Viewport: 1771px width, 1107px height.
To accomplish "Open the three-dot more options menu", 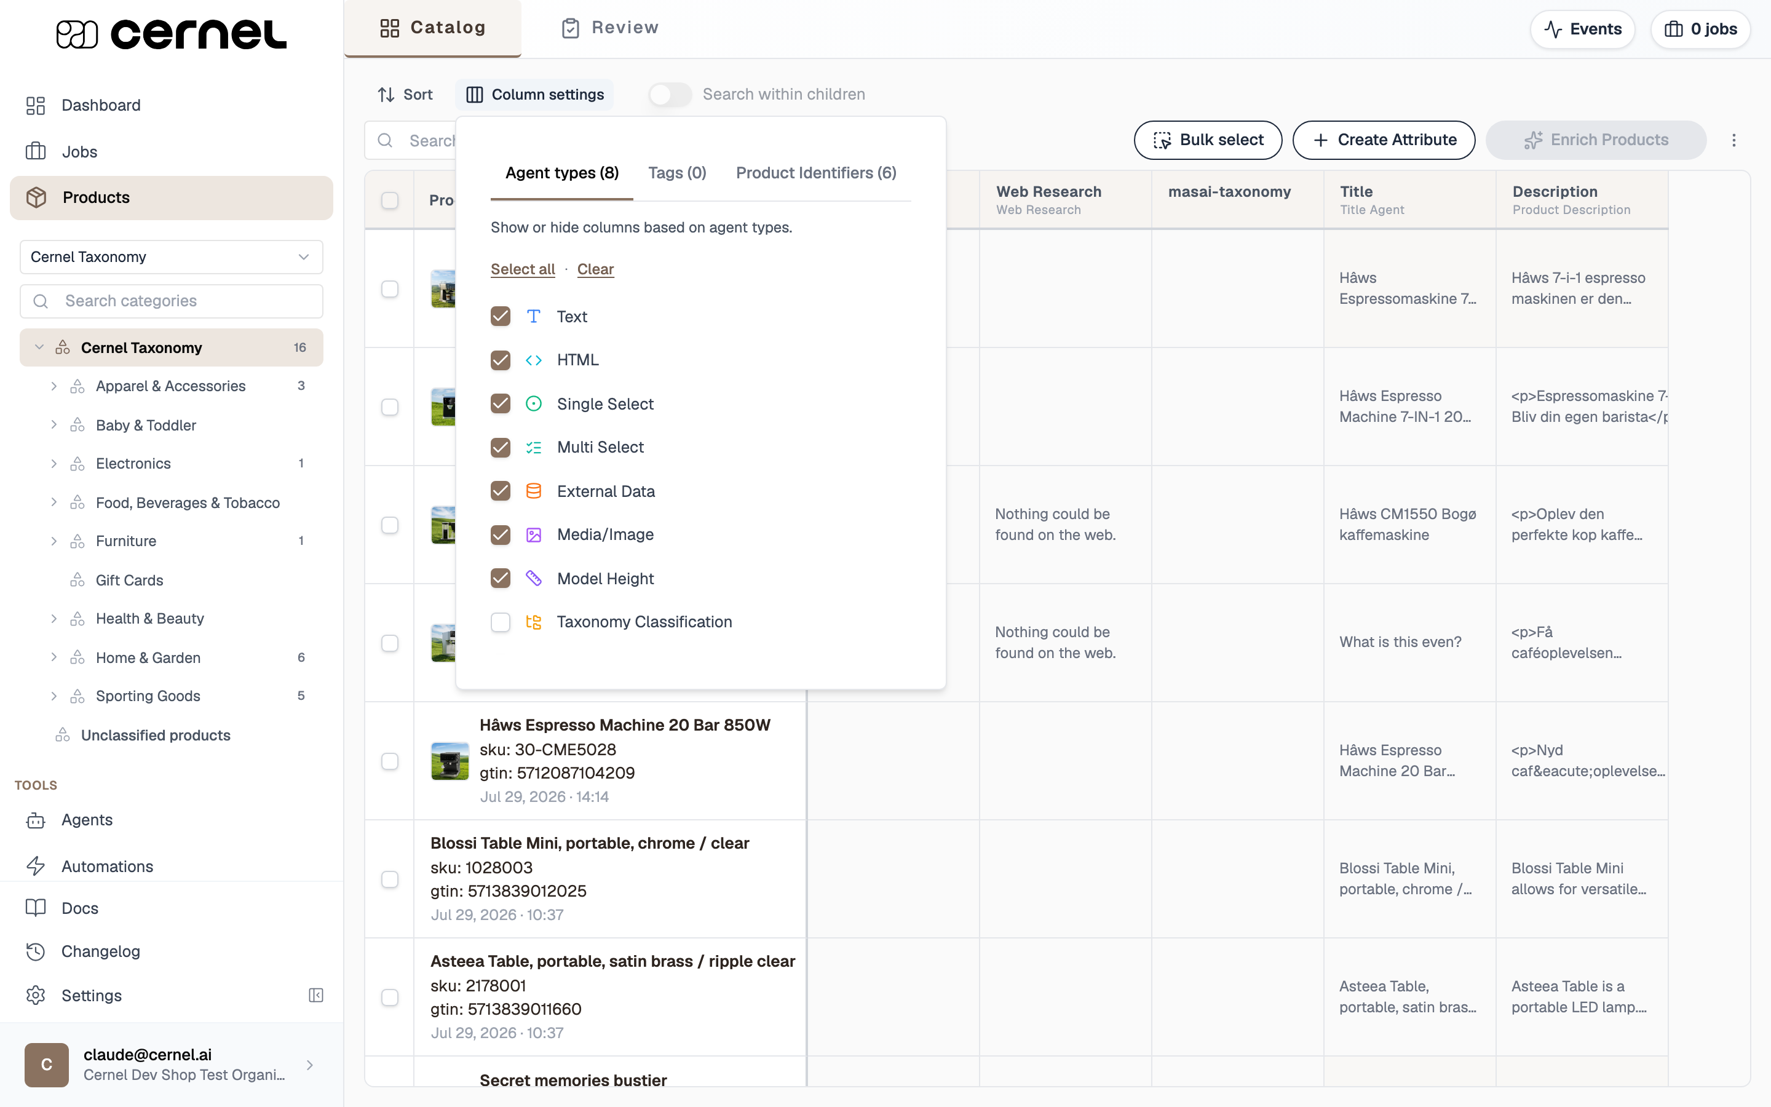I will 1733,140.
